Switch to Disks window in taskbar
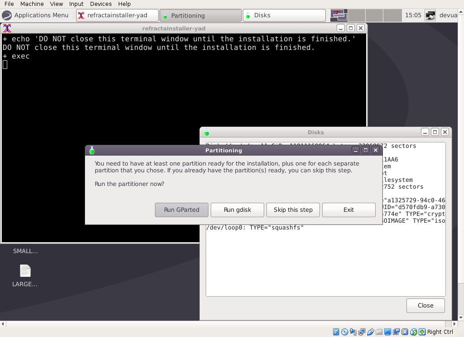Viewport: 464px width, 337px height. (284, 15)
